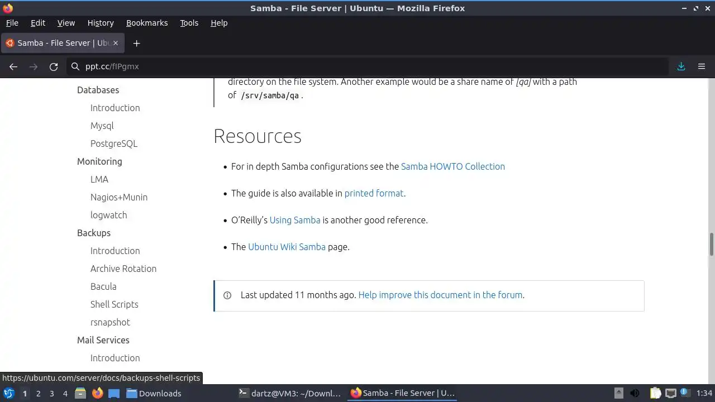715x402 pixels.
Task: Open the clipboard manager tray icon
Action: coord(655,393)
